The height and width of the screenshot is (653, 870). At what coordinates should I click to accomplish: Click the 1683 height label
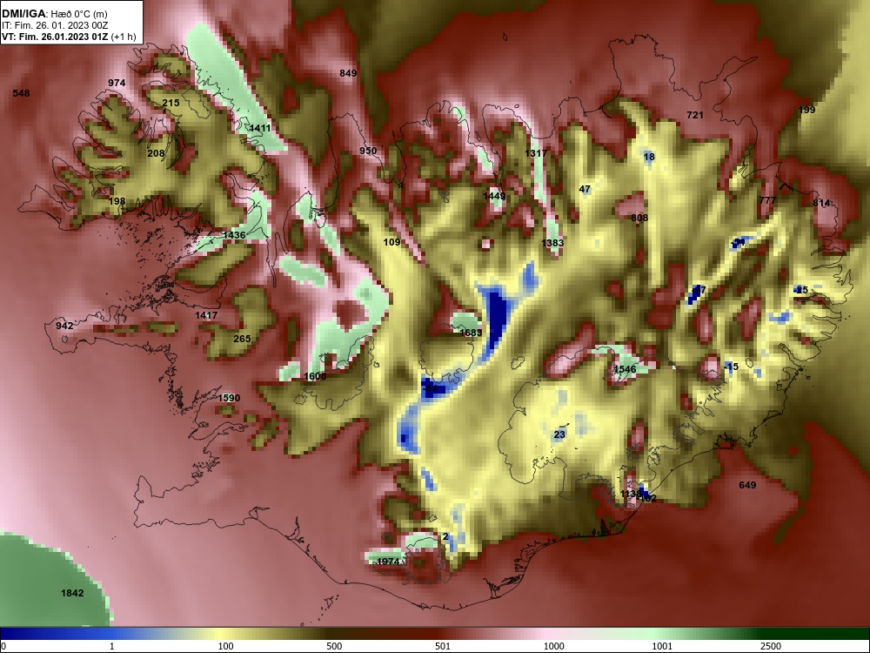(x=471, y=333)
